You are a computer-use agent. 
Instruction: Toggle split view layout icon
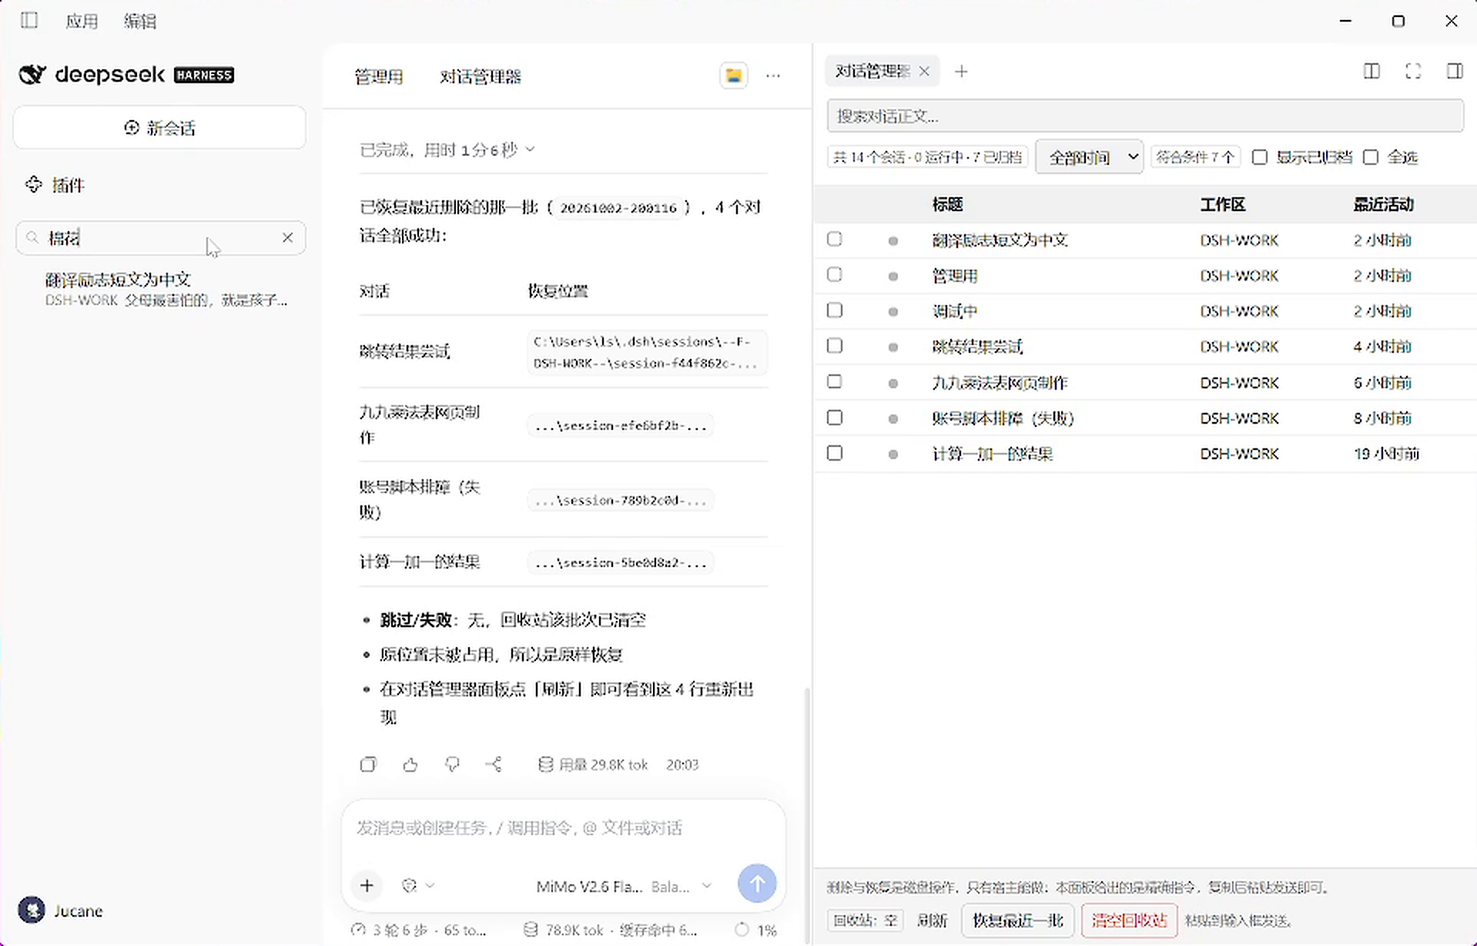(x=1371, y=71)
